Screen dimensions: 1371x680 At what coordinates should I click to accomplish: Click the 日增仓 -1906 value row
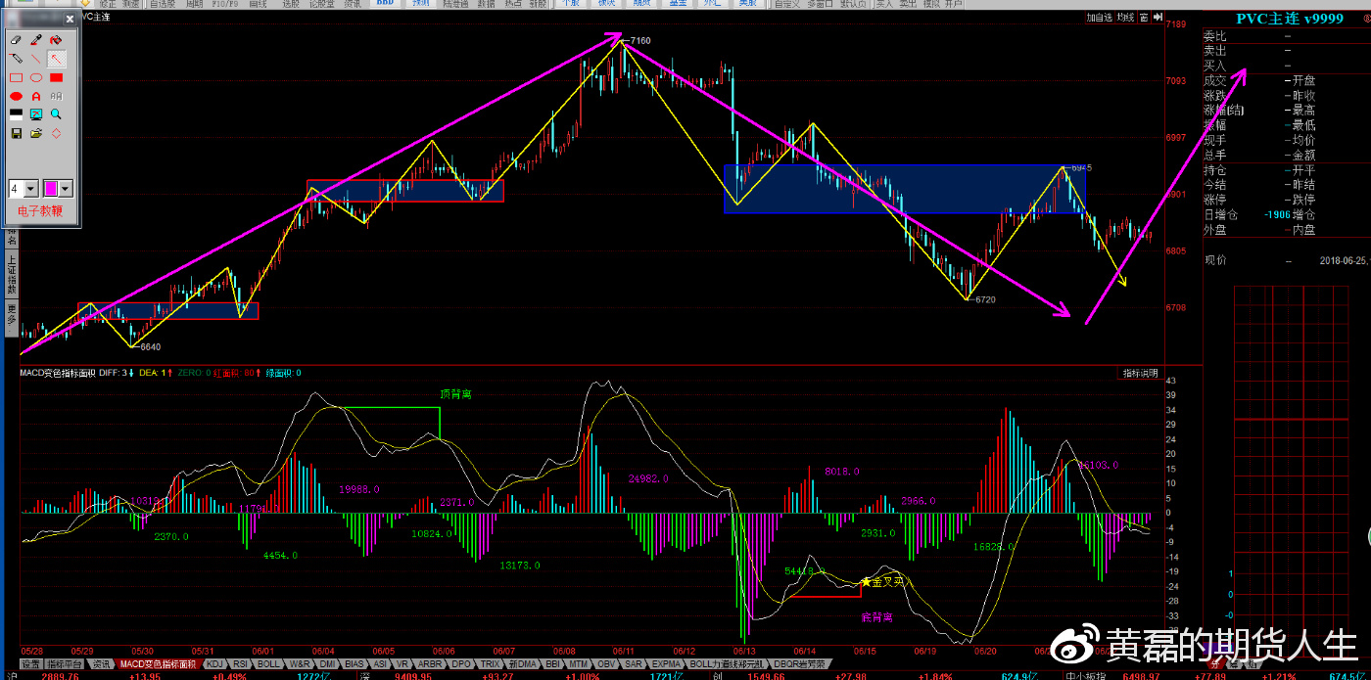1258,214
